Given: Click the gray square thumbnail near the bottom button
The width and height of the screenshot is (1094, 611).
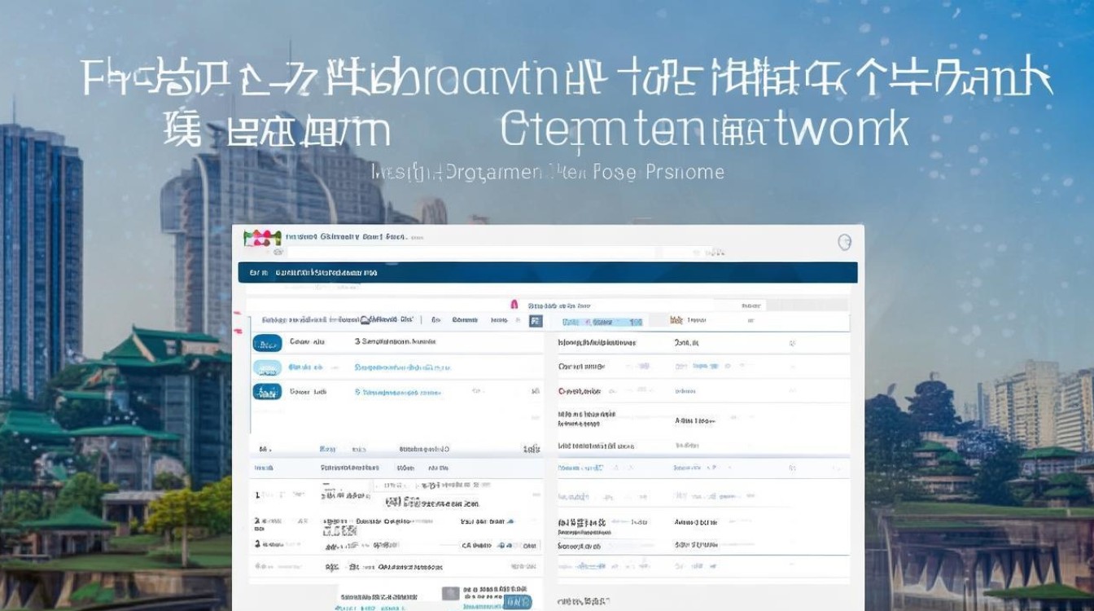Looking at the screenshot, I should (450, 594).
